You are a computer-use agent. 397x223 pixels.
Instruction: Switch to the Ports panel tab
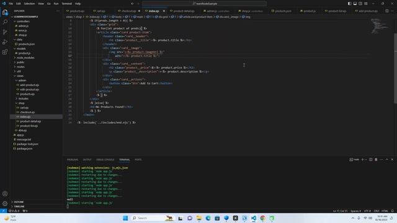click(138, 160)
